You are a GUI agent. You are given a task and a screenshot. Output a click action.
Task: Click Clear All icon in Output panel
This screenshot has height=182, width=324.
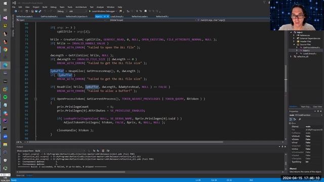coord(103,151)
